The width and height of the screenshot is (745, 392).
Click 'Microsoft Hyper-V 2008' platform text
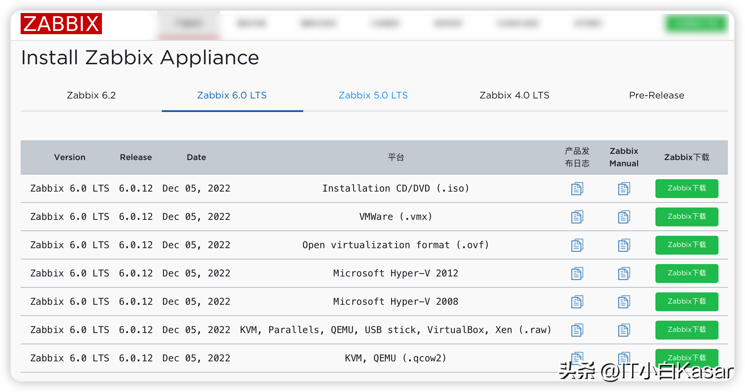coord(396,302)
